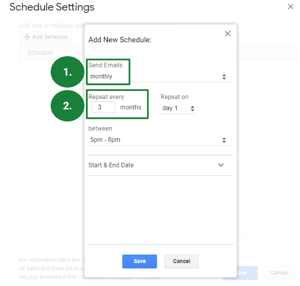Screen dimensions: 300x286
Task: Close the Schedule Settings window
Action: [x=291, y=7]
